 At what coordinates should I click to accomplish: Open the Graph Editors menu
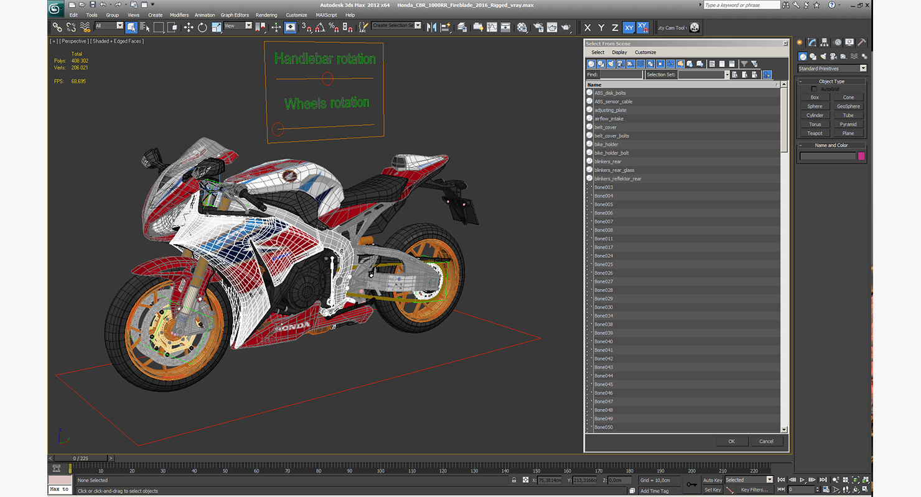click(235, 15)
